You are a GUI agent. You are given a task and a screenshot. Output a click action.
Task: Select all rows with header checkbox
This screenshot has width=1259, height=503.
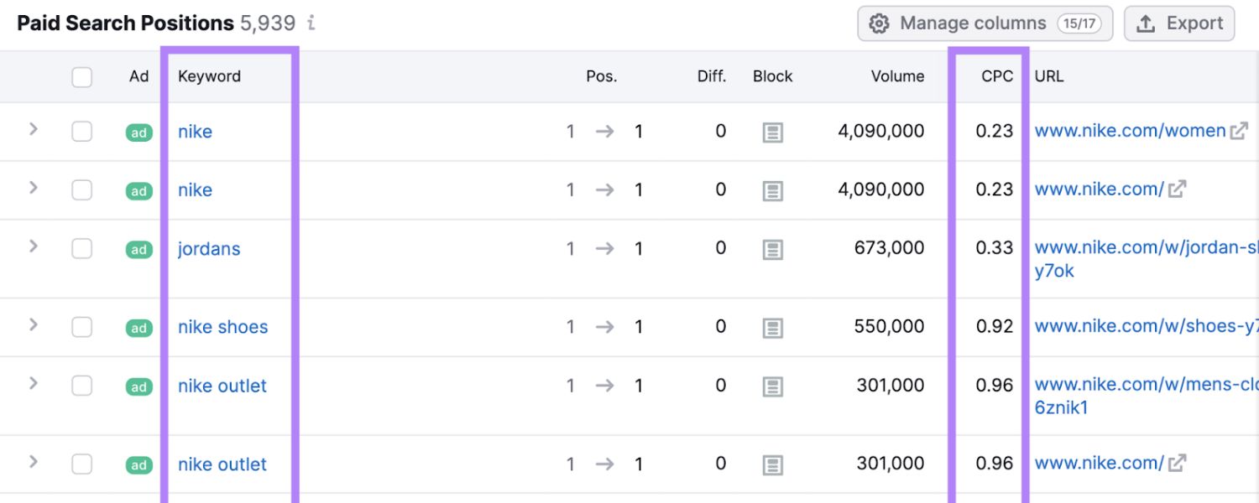click(x=81, y=77)
